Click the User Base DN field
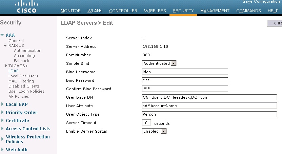The width and height of the screenshot is (282, 154). pos(209,97)
